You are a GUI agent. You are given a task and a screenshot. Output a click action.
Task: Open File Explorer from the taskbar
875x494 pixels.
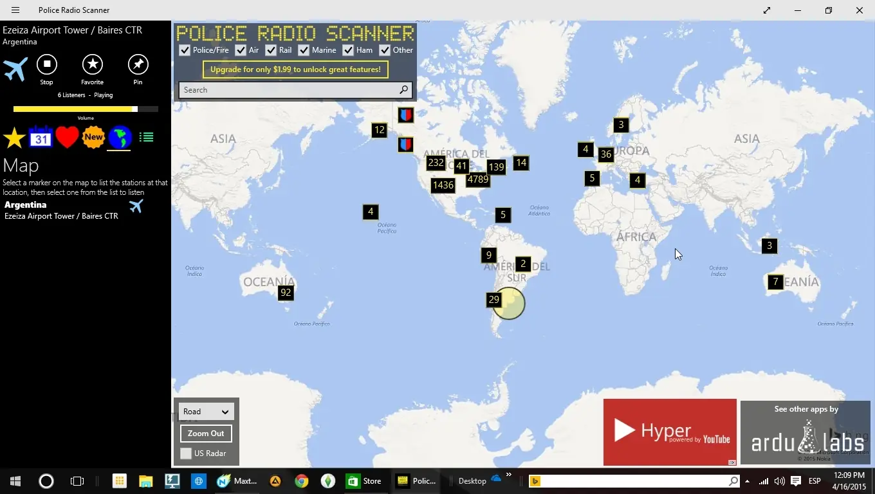click(146, 481)
